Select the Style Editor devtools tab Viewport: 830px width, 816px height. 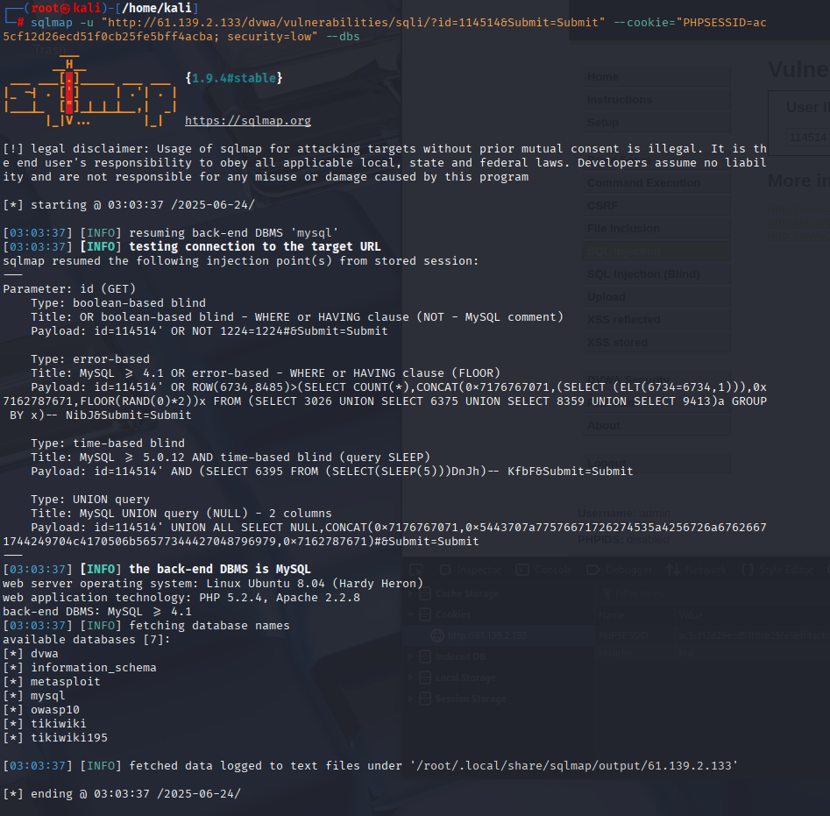[777, 570]
